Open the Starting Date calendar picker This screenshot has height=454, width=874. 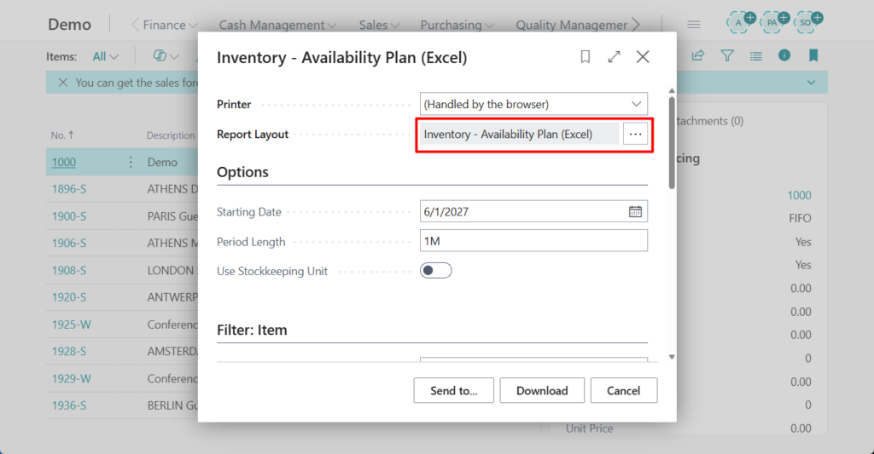pos(635,211)
